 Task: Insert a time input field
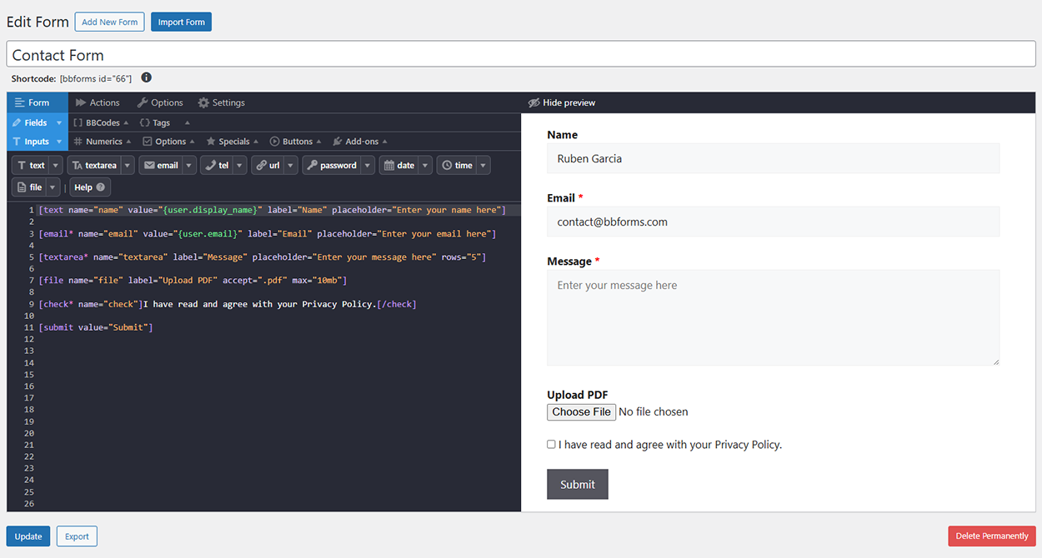(457, 166)
